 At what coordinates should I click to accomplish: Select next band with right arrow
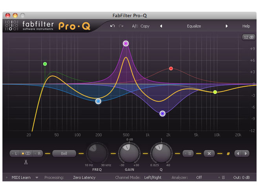click(246, 154)
